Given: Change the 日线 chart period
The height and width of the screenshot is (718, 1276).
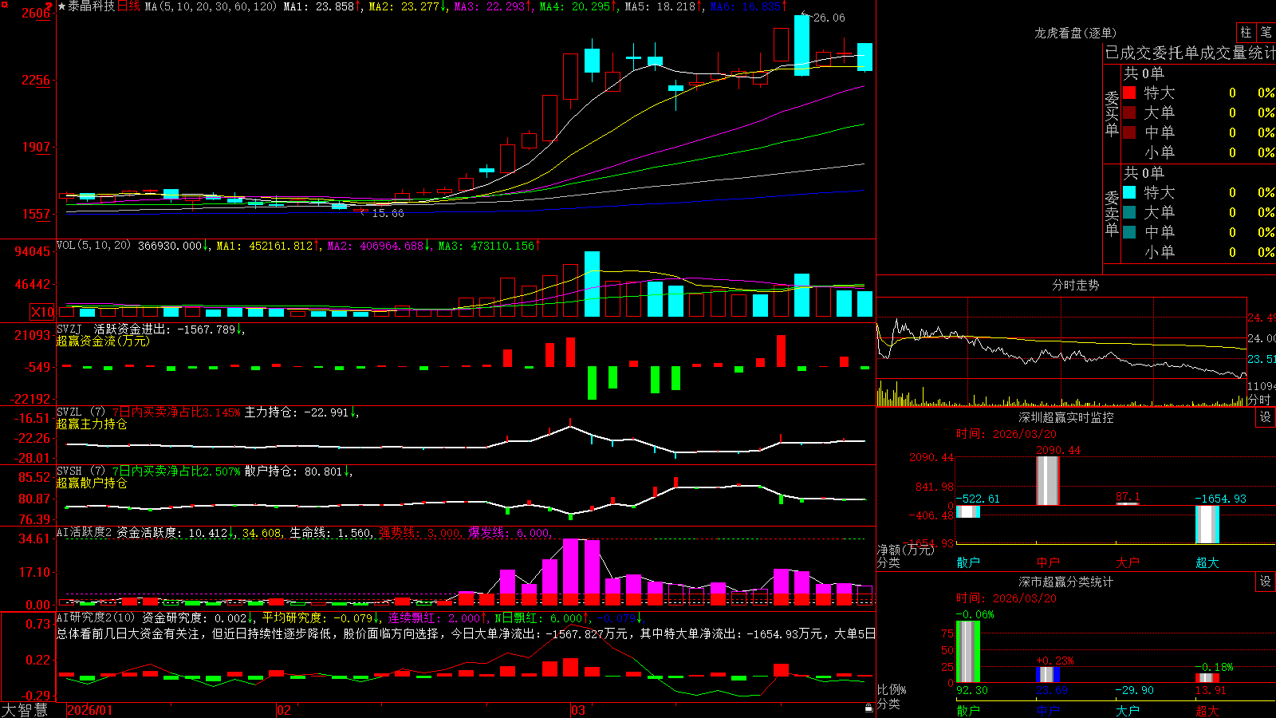Looking at the screenshot, I should pos(128,6).
